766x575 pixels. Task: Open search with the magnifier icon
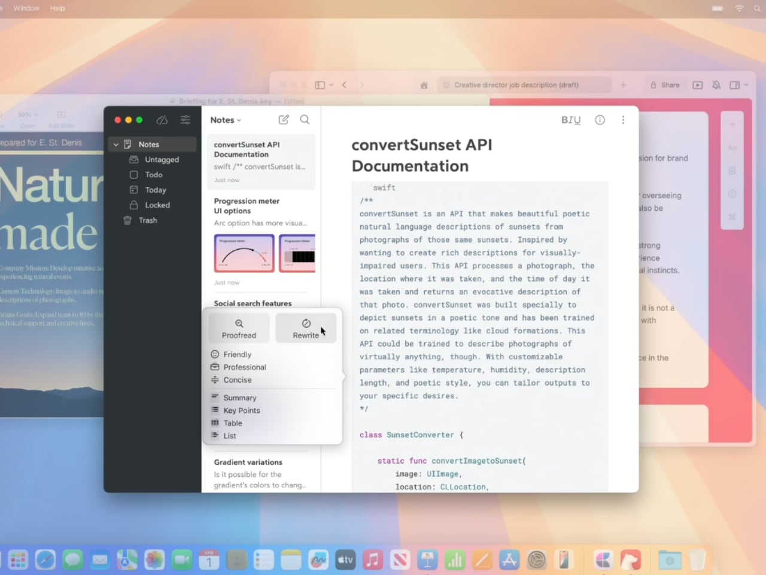pyautogui.click(x=305, y=120)
